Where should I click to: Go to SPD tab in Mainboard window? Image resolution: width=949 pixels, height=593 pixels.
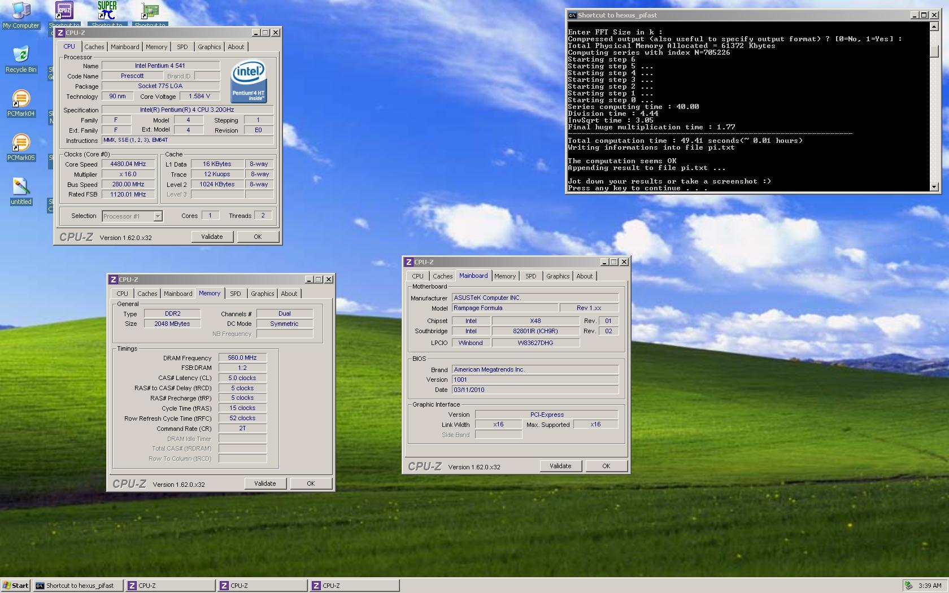(531, 276)
